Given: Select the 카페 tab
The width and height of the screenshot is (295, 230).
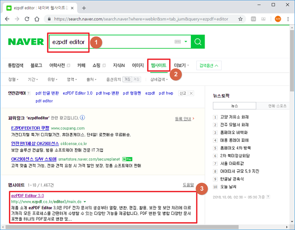Looking at the screenshot, I should coord(81,66).
